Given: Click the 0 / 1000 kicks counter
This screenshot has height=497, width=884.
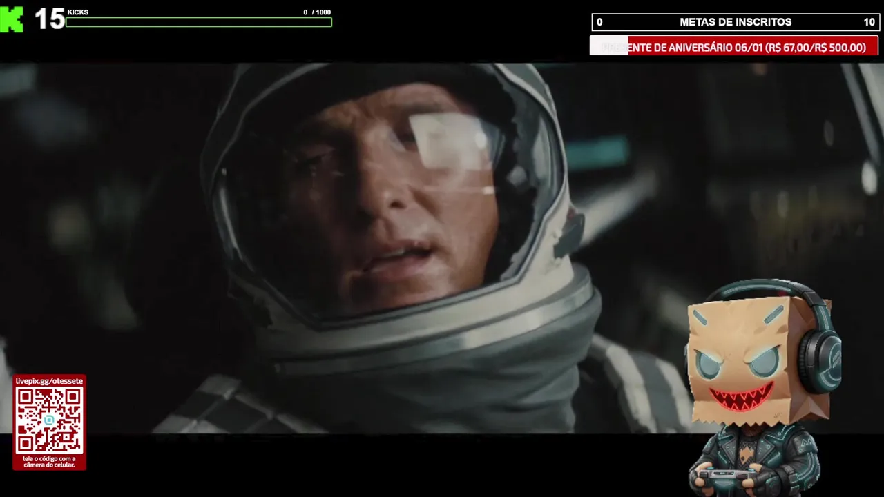Looking at the screenshot, I should click(317, 12).
